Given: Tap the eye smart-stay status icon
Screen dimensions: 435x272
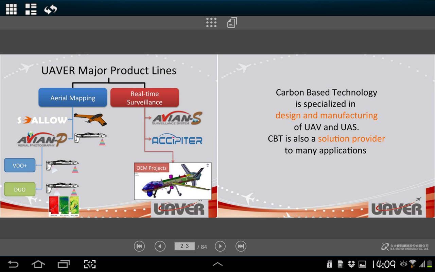Looking at the screenshot, I should [404, 263].
